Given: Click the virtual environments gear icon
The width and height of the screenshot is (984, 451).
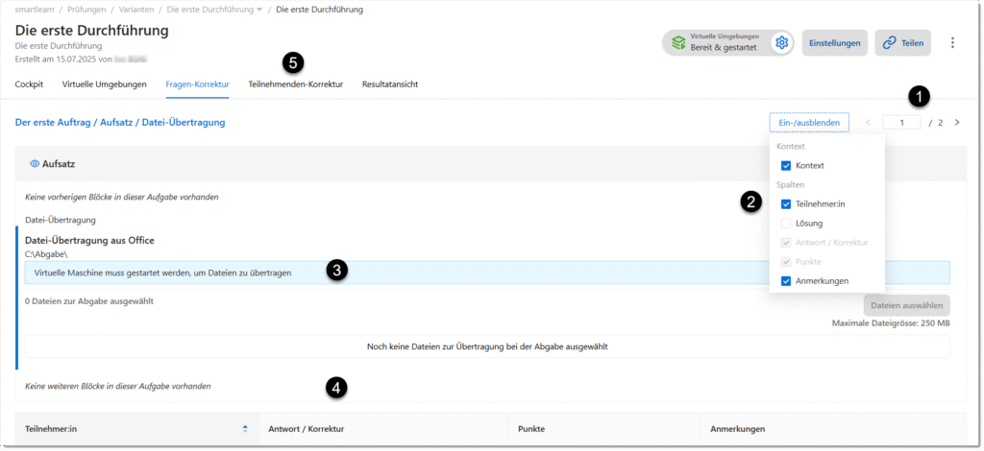Looking at the screenshot, I should pos(781,43).
